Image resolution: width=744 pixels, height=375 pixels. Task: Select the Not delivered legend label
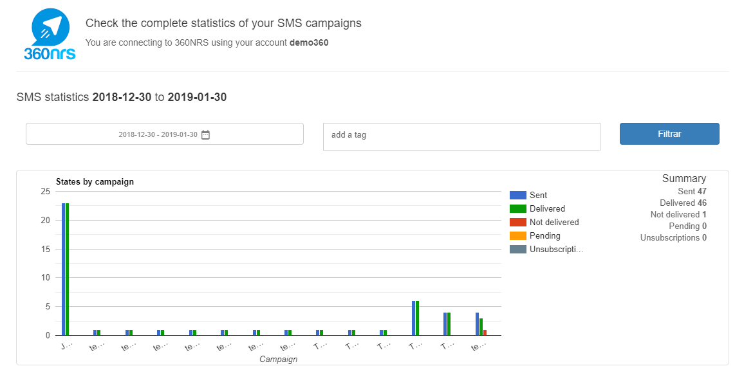coord(553,223)
